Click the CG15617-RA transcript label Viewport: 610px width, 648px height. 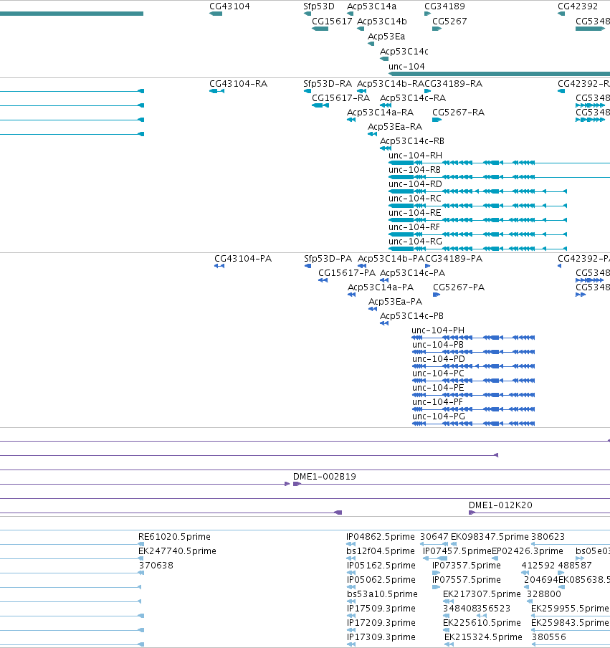pyautogui.click(x=341, y=98)
